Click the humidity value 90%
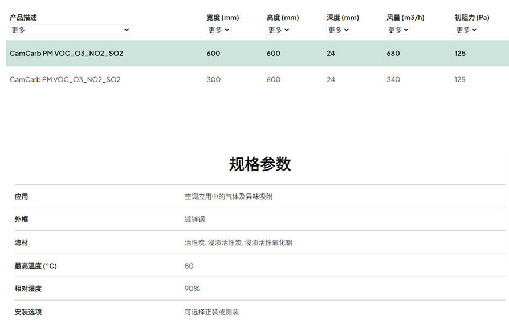This screenshot has height=328, width=509. pyautogui.click(x=192, y=289)
